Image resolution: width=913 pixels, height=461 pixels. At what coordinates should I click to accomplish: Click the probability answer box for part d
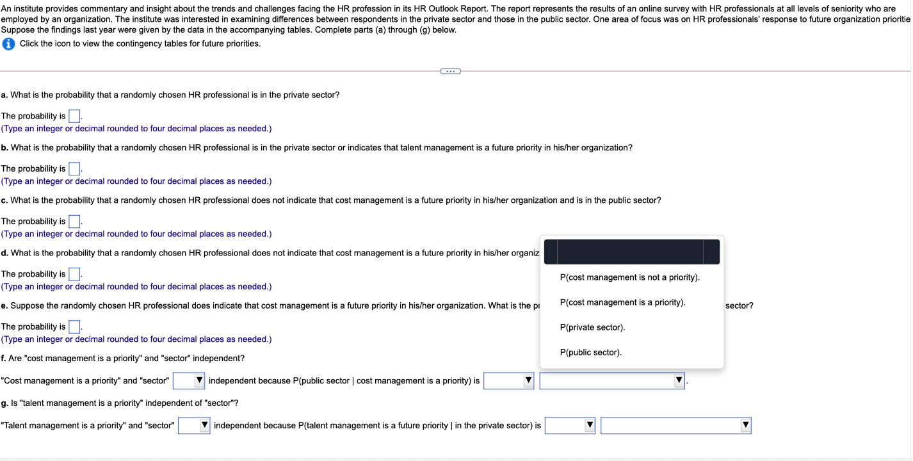coord(74,273)
